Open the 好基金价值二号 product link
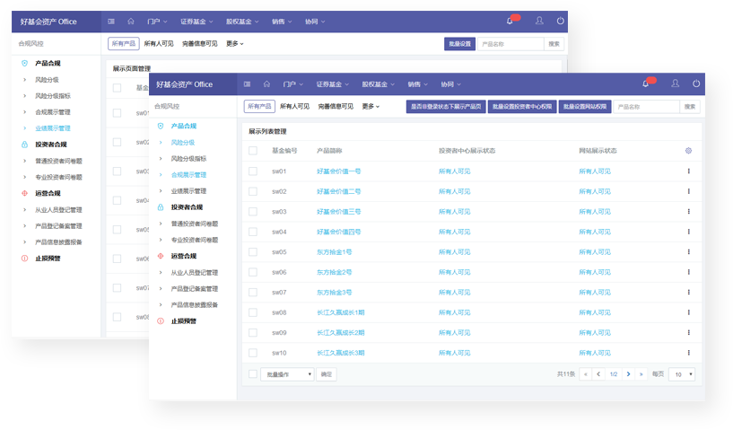733x430 pixels. (x=338, y=191)
